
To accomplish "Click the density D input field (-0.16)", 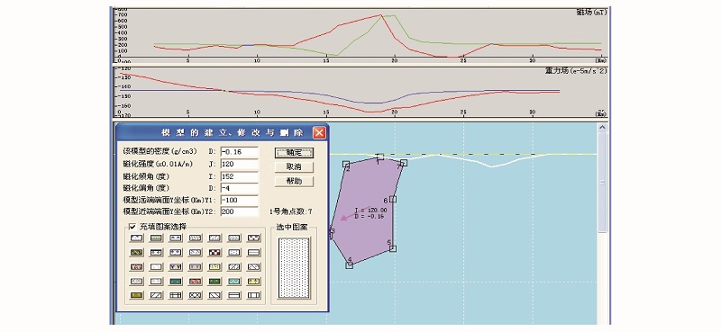I will click(239, 152).
